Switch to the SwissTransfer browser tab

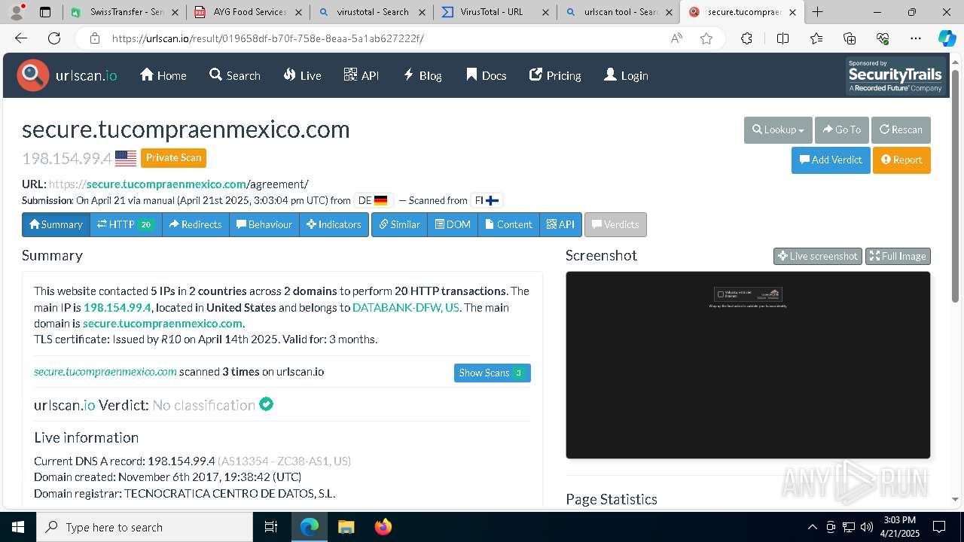125,12
